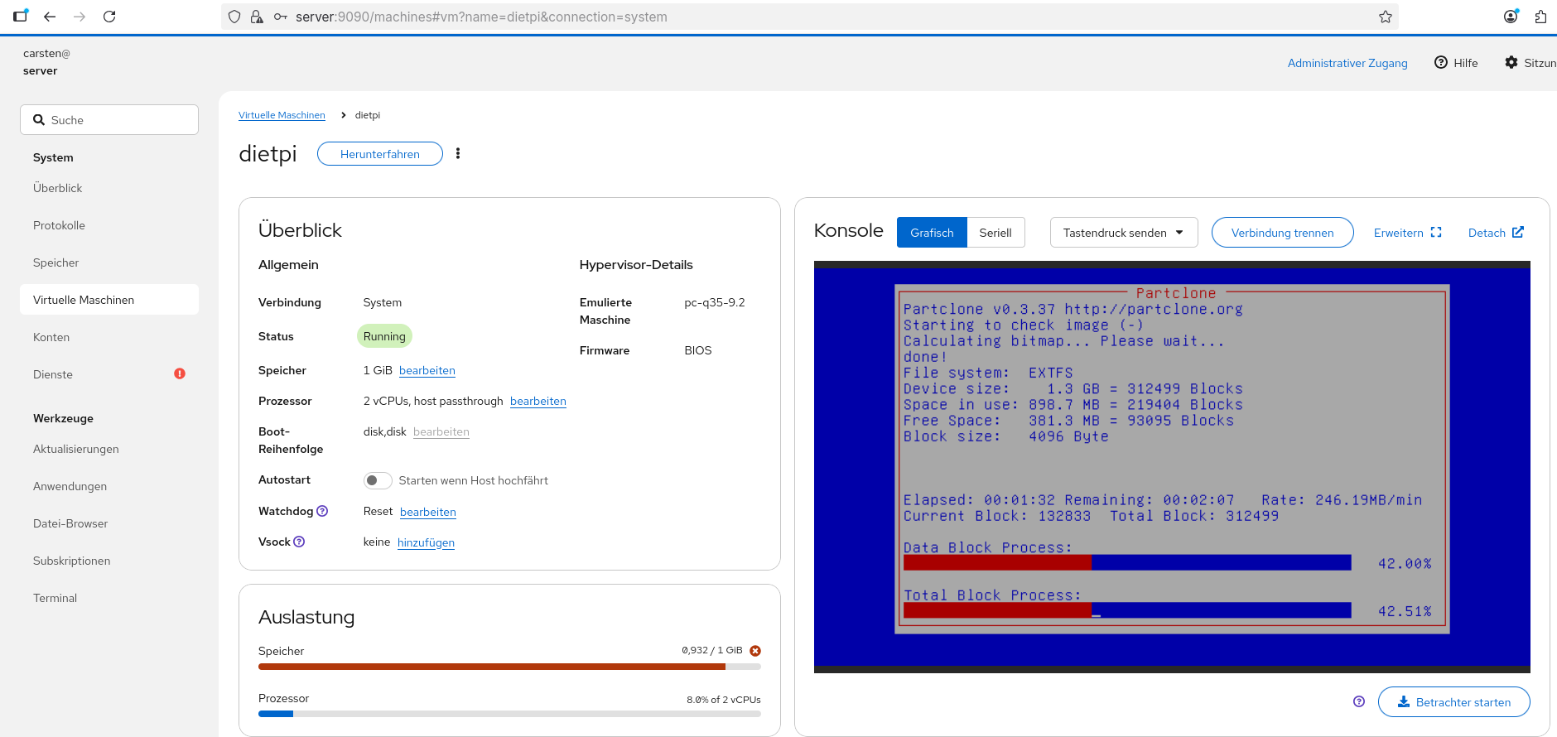Toggle Autostart when host boots
This screenshot has height=737, width=1557.
pyautogui.click(x=377, y=480)
